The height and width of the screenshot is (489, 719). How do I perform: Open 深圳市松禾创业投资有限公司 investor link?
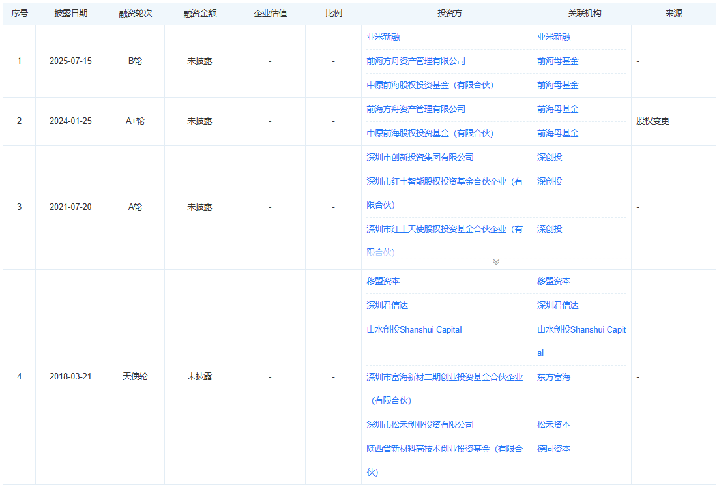[x=420, y=424]
